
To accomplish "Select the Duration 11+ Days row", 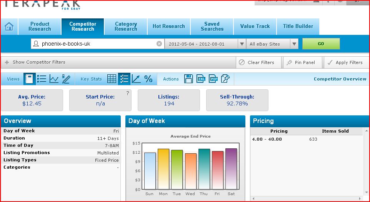I will point(61,138).
